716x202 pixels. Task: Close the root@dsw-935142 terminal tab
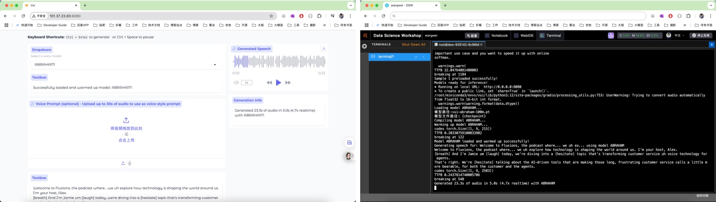[482, 45]
